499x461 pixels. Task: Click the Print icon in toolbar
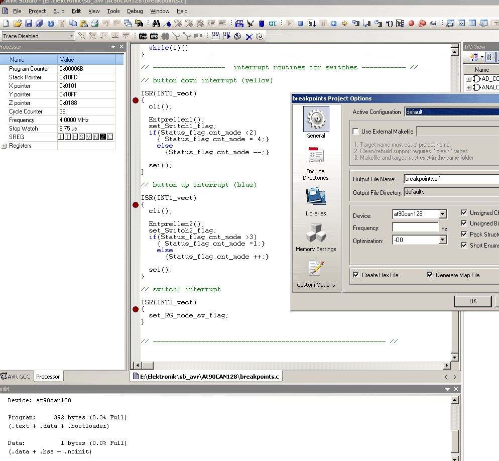point(94,23)
